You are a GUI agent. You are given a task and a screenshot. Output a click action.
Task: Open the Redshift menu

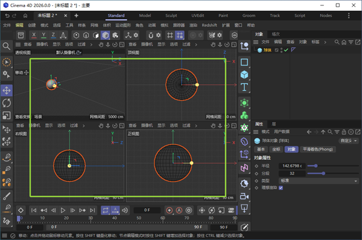click(x=209, y=25)
